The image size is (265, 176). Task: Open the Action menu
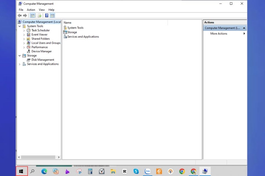point(31,10)
